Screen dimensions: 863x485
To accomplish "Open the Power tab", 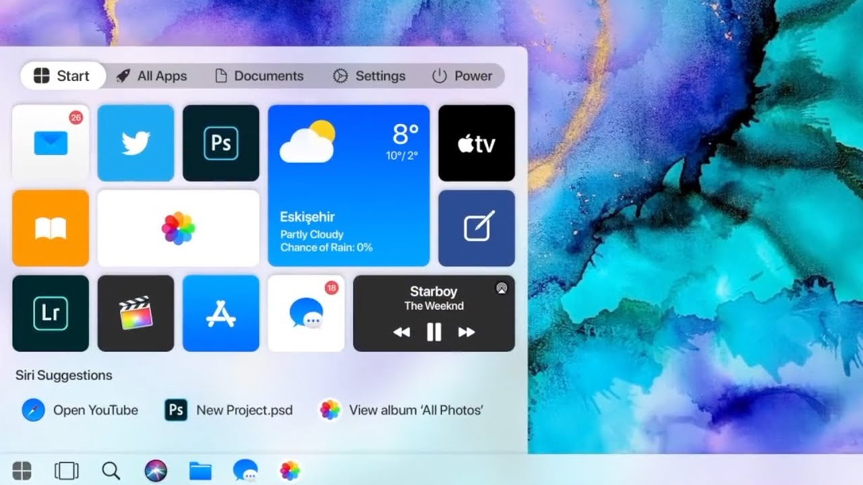I will pyautogui.click(x=463, y=76).
